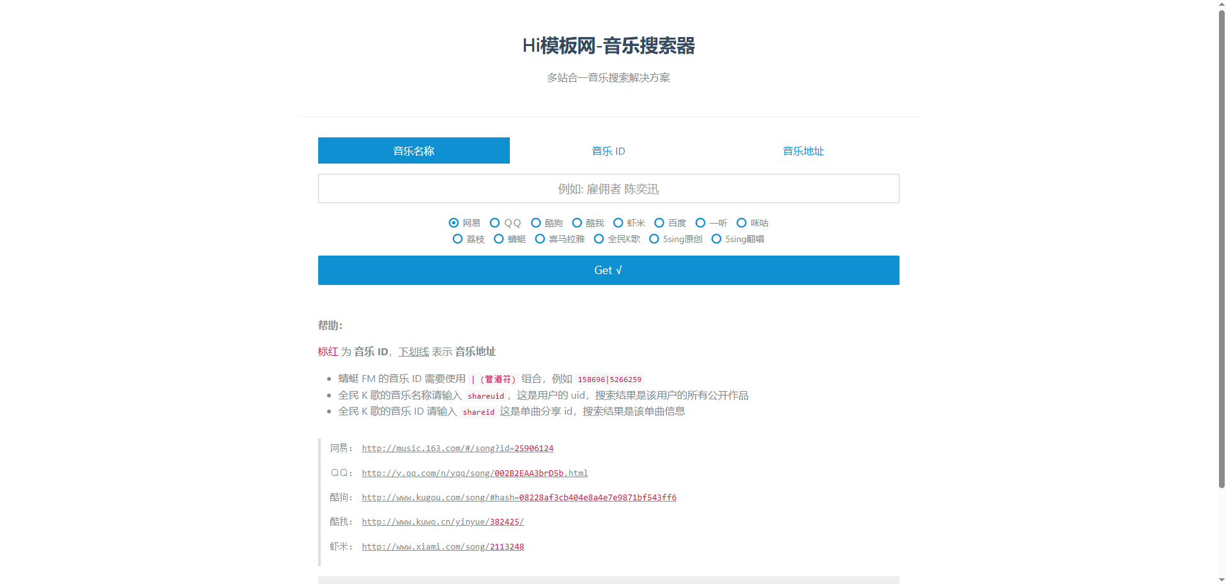Screen dimensions: 1226x584
Task: Open the music.163.com example link
Action: (457, 449)
